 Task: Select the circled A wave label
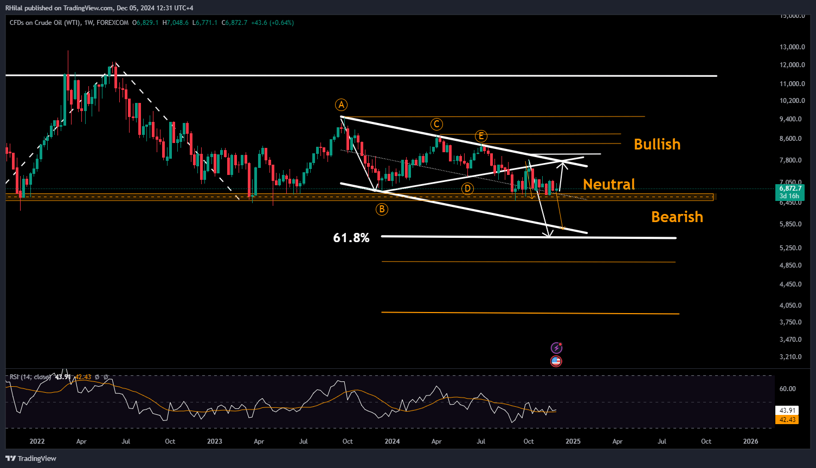(341, 105)
